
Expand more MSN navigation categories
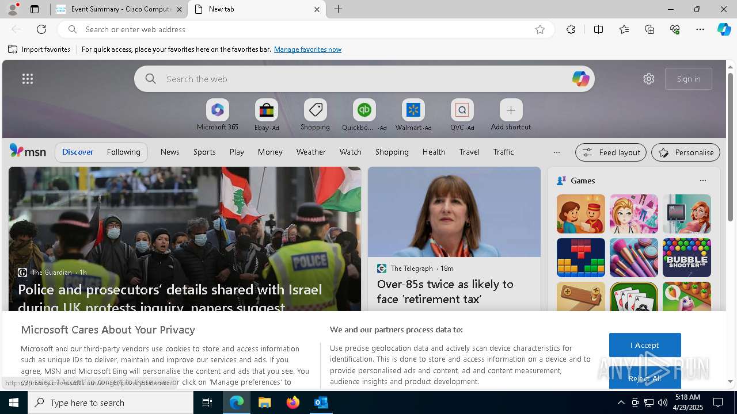(556, 152)
